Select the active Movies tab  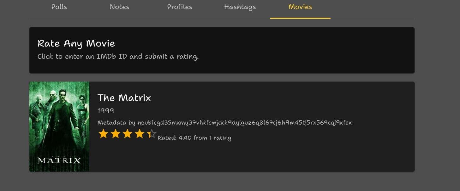(300, 7)
